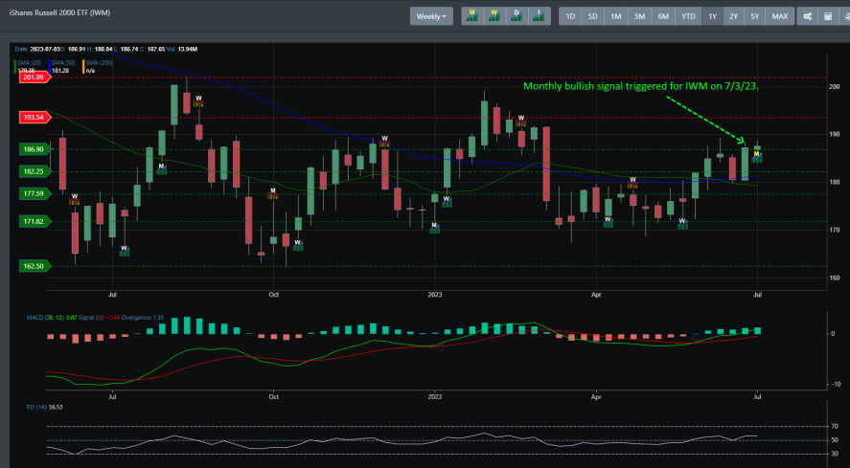Click the SMA (50) legend entry
This screenshot has height=468, width=850.
pos(61,66)
